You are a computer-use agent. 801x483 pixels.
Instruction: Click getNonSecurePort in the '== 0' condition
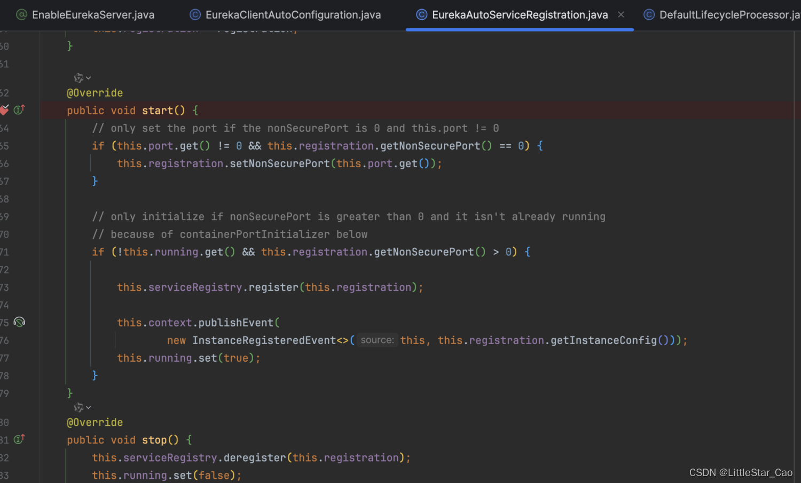click(430, 146)
